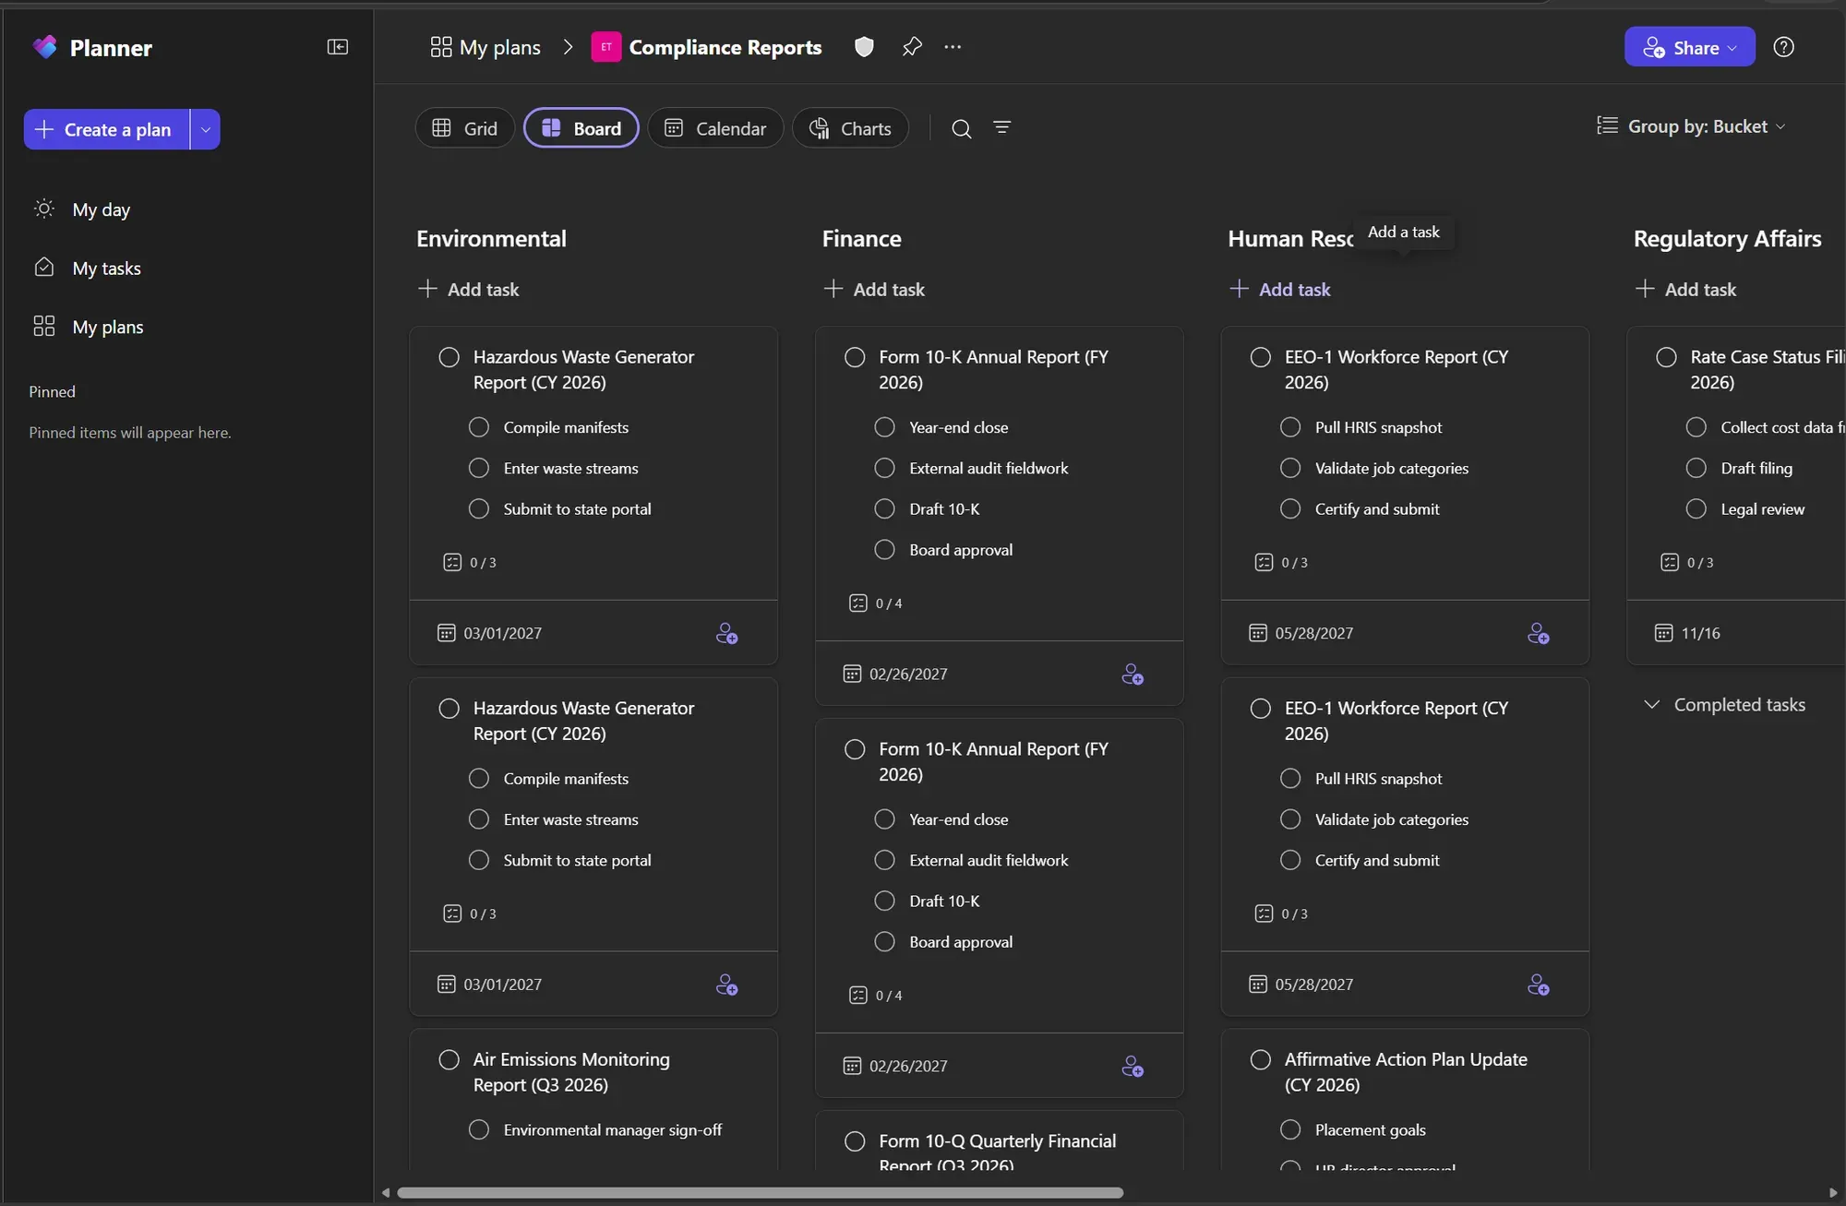
Task: Open the Charts view tab
Action: [850, 128]
